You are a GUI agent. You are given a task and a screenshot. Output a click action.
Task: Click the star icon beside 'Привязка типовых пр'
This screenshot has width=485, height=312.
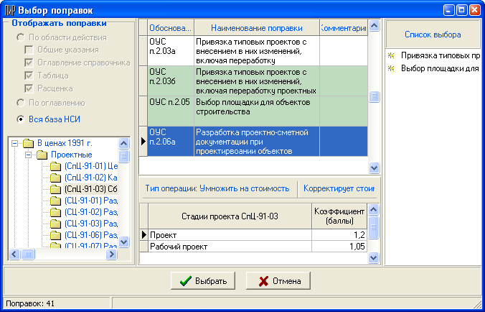pos(390,55)
